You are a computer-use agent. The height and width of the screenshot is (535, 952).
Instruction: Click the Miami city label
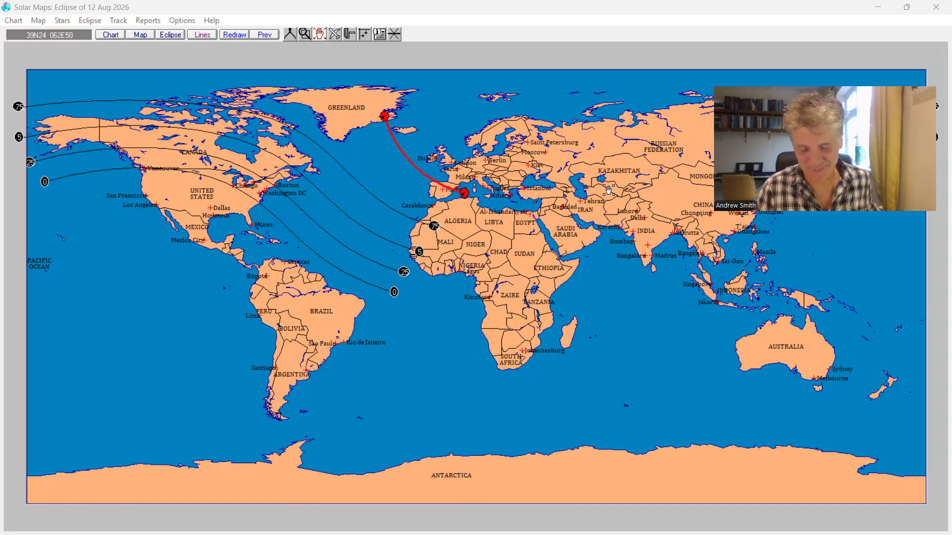pos(264,225)
